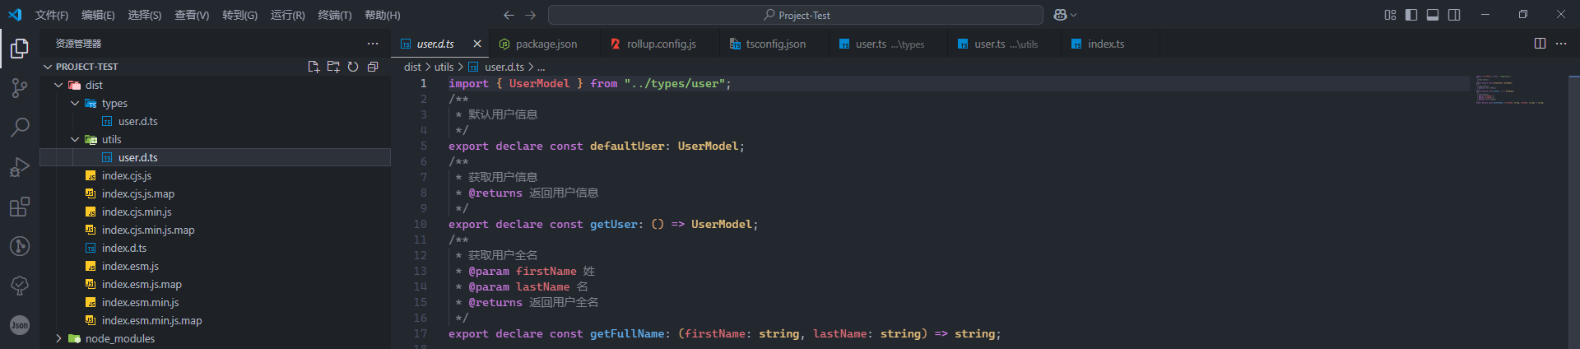Collapse all folders in explorer
The image size is (1580, 349).
[373, 67]
